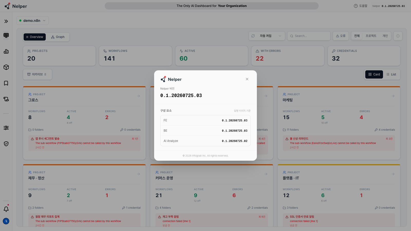Open 그로스 project via its arrow icon

pyautogui.click(x=138, y=96)
